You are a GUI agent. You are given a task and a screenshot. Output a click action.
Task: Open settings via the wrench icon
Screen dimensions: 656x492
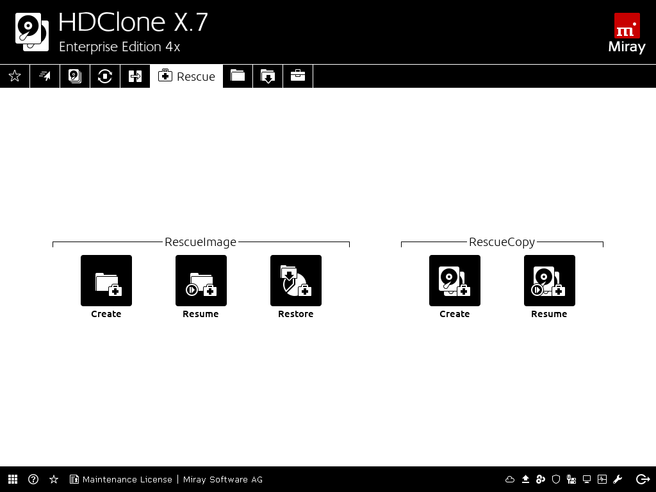(x=618, y=479)
